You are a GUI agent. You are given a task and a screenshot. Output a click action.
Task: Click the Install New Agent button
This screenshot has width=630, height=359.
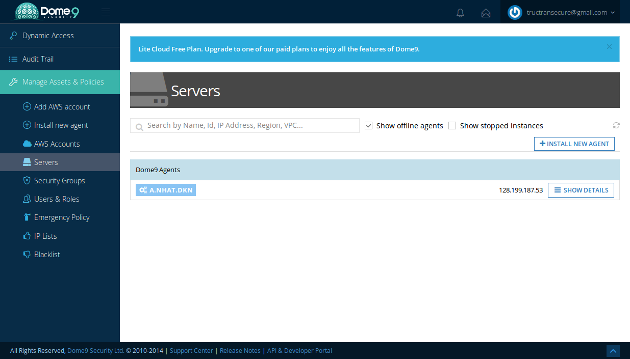coord(574,144)
